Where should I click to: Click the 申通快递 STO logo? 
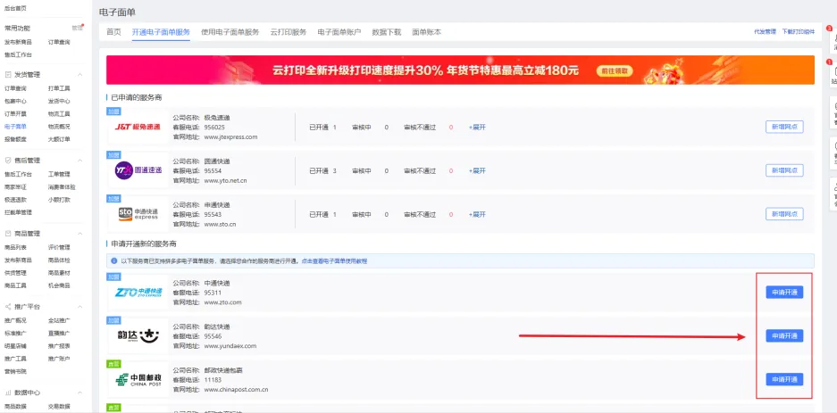pyautogui.click(x=138, y=214)
